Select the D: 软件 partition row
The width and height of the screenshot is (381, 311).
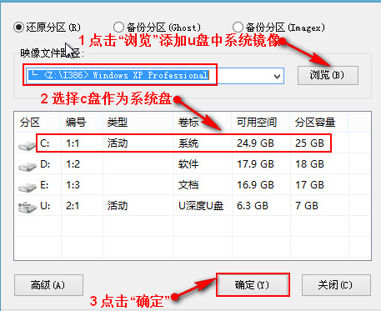pos(193,164)
